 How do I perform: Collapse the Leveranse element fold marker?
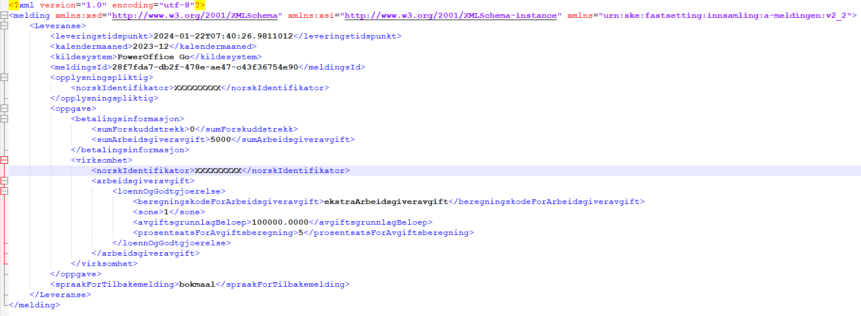click(5, 26)
